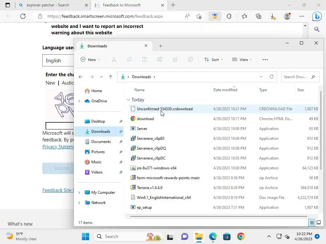This screenshot has width=326, height=244.
Task: Go up one folder level arrow
Action: click(x=110, y=77)
